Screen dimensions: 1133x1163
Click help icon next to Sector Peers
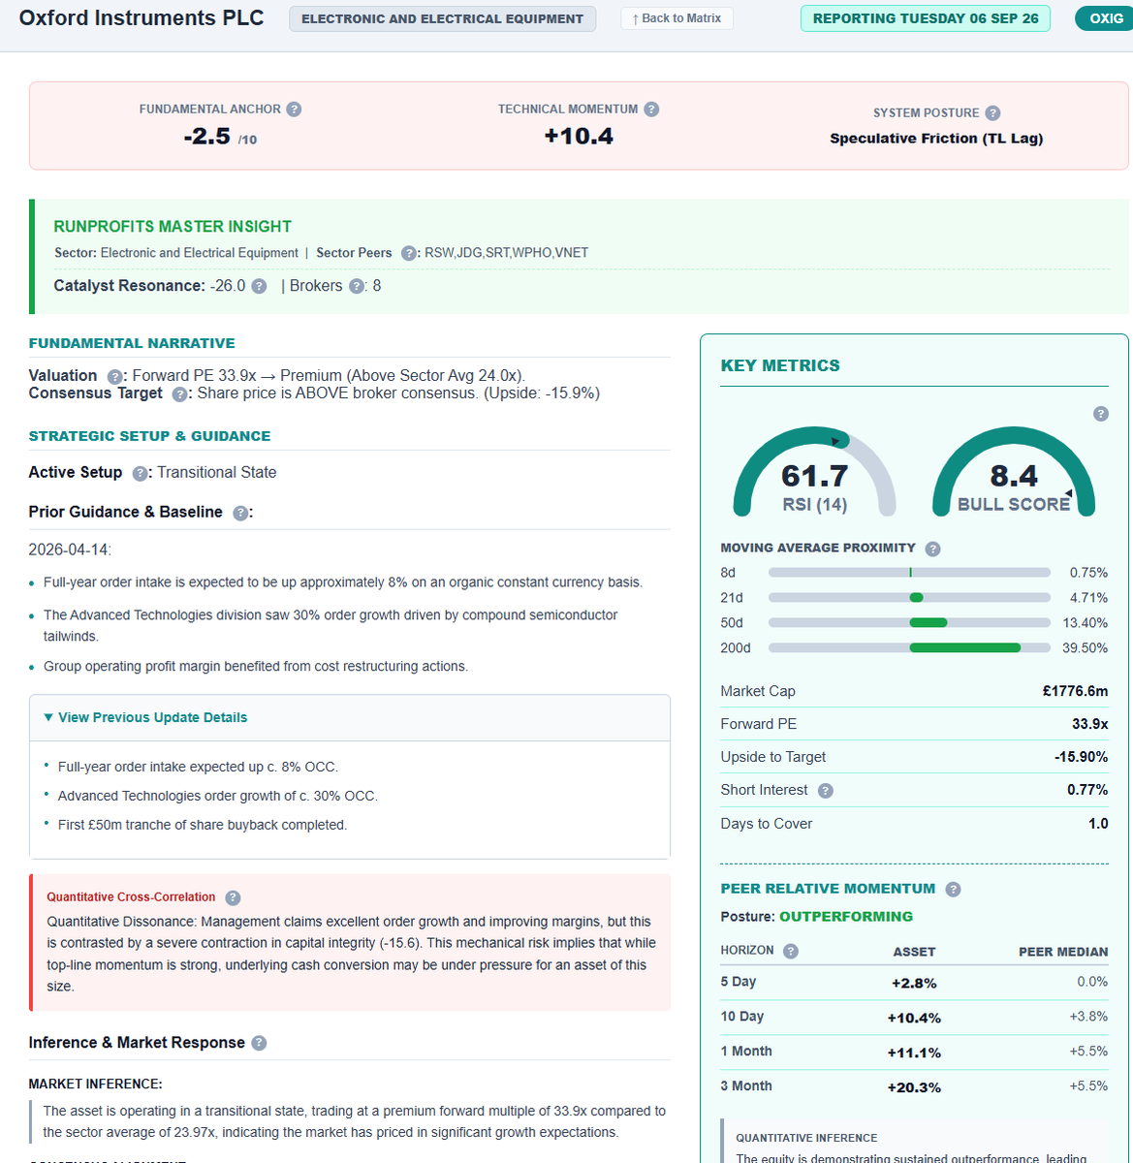(x=409, y=253)
